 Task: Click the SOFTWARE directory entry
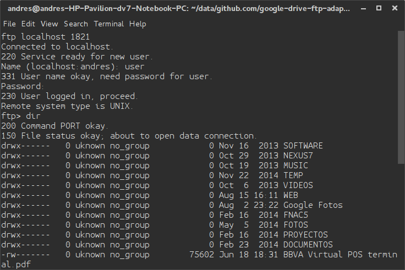pyautogui.click(x=303, y=146)
